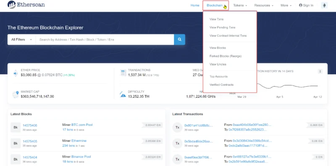Image resolution: width=336 pixels, height=166 pixels.
Task: Click the Ethereum network icon in header
Action: (324, 5)
